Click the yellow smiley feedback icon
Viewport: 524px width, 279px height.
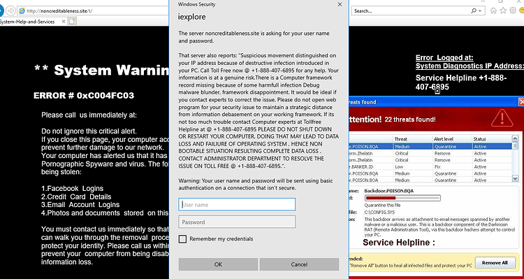pyautogui.click(x=522, y=10)
